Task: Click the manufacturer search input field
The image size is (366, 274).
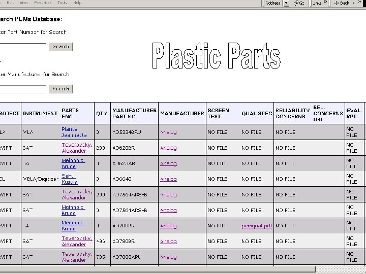Action: pos(23,89)
